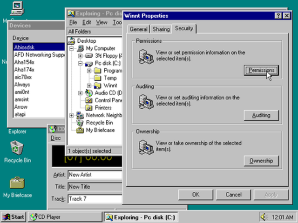Expand the Program folder node
The height and width of the screenshot is (223, 298).
pos(89,71)
